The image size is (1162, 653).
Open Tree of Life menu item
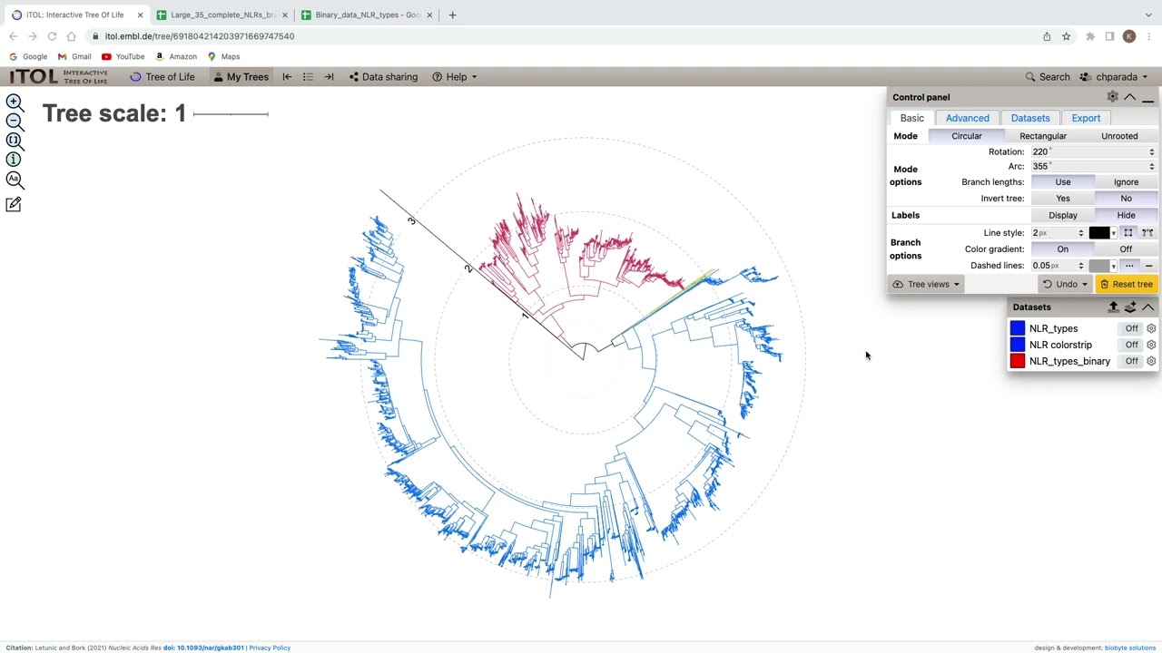point(162,77)
